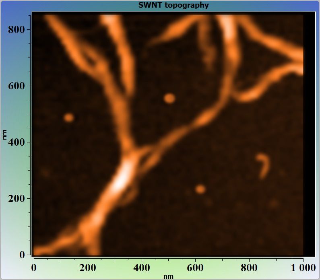The height and width of the screenshot is (280, 320).
Task: Select the 200 tick on horizontal axis
Action: pyautogui.click(x=87, y=268)
